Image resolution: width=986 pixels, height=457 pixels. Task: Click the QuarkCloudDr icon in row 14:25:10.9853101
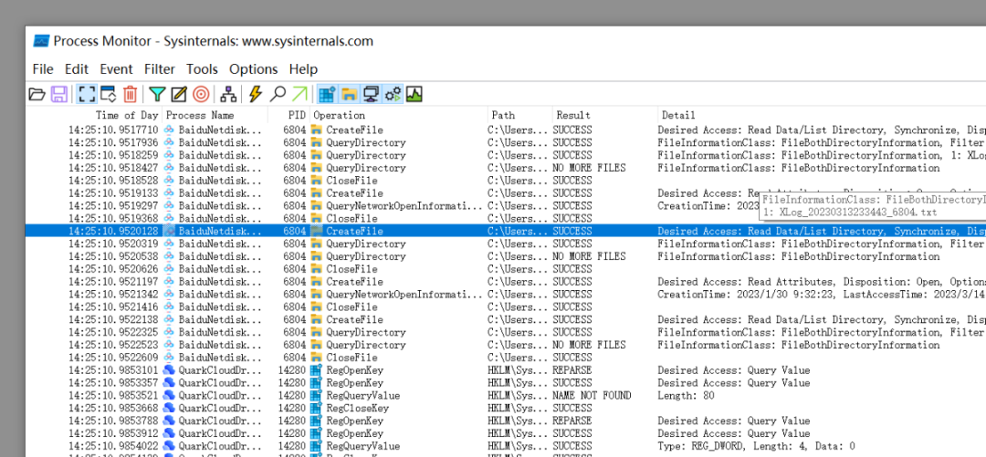pos(169,370)
